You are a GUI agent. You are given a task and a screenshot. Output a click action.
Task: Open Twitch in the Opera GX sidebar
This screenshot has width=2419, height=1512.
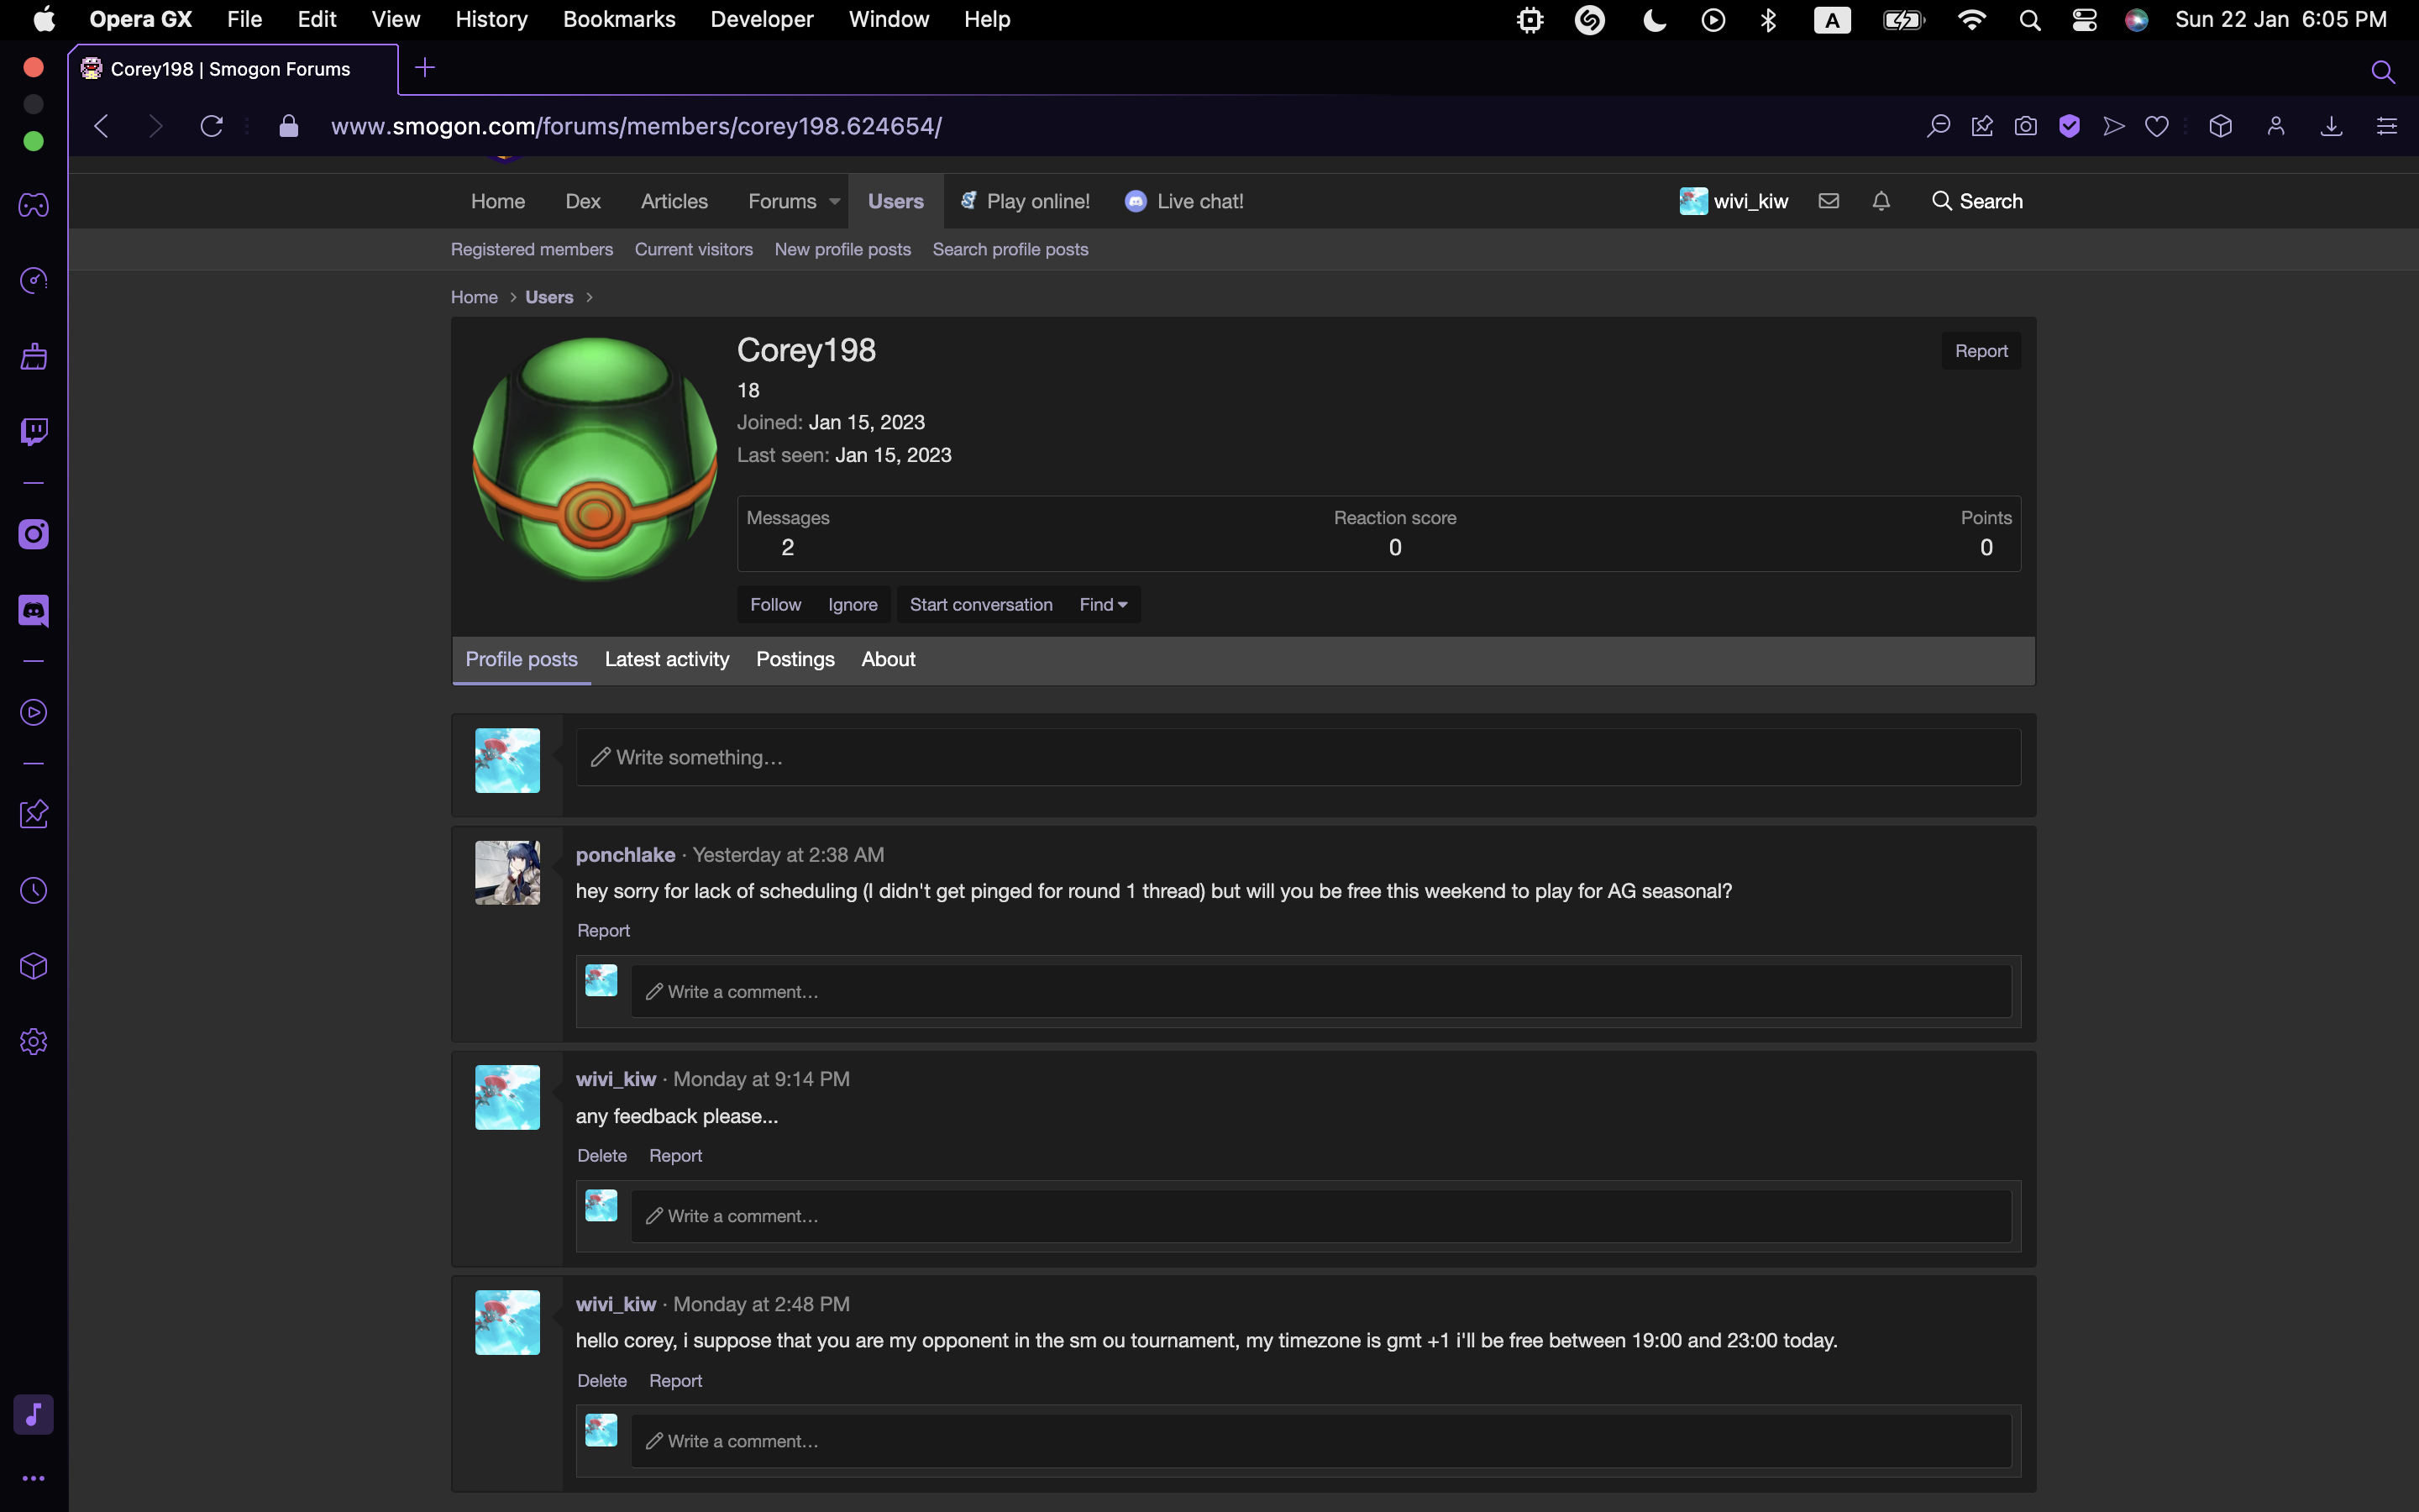coord(34,431)
